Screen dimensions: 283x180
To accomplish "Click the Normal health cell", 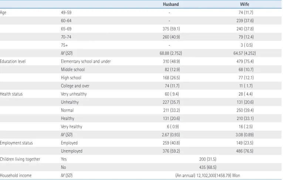I will coord(67,110).
